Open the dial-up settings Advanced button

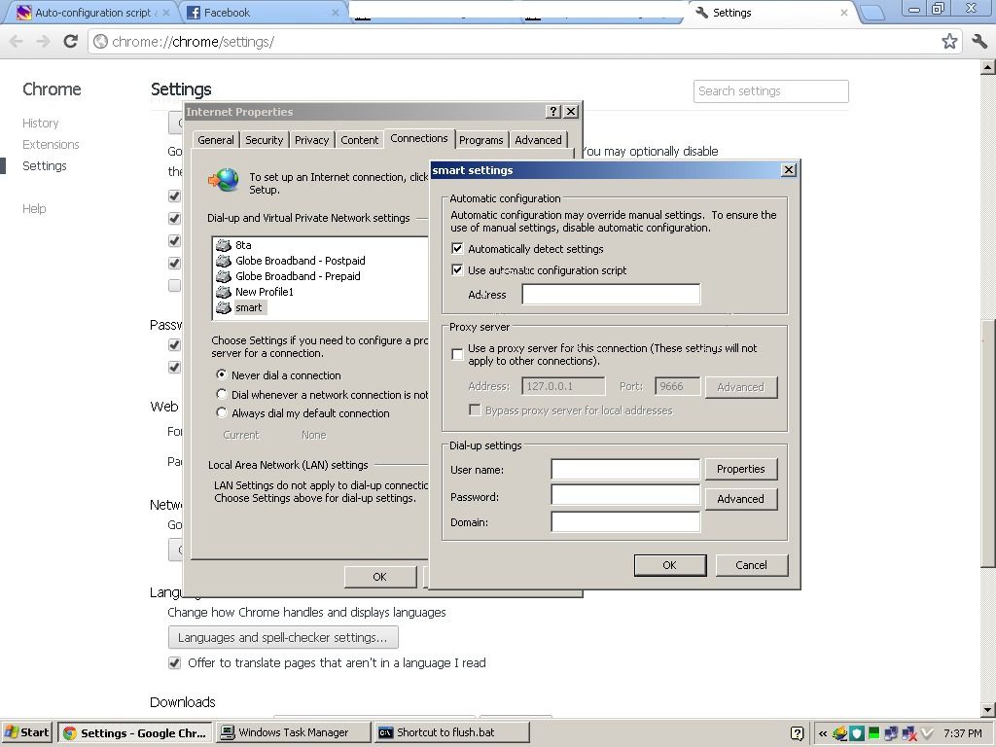tap(740, 499)
